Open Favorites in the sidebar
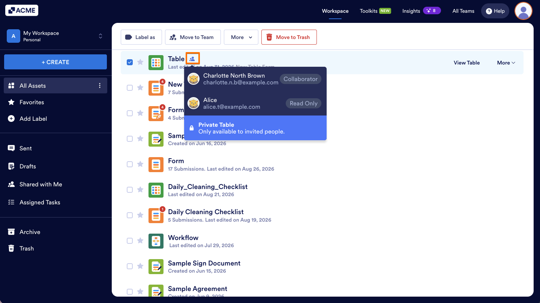540x303 pixels. [x=55, y=102]
